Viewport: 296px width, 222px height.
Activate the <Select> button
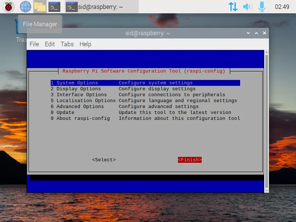(104, 160)
